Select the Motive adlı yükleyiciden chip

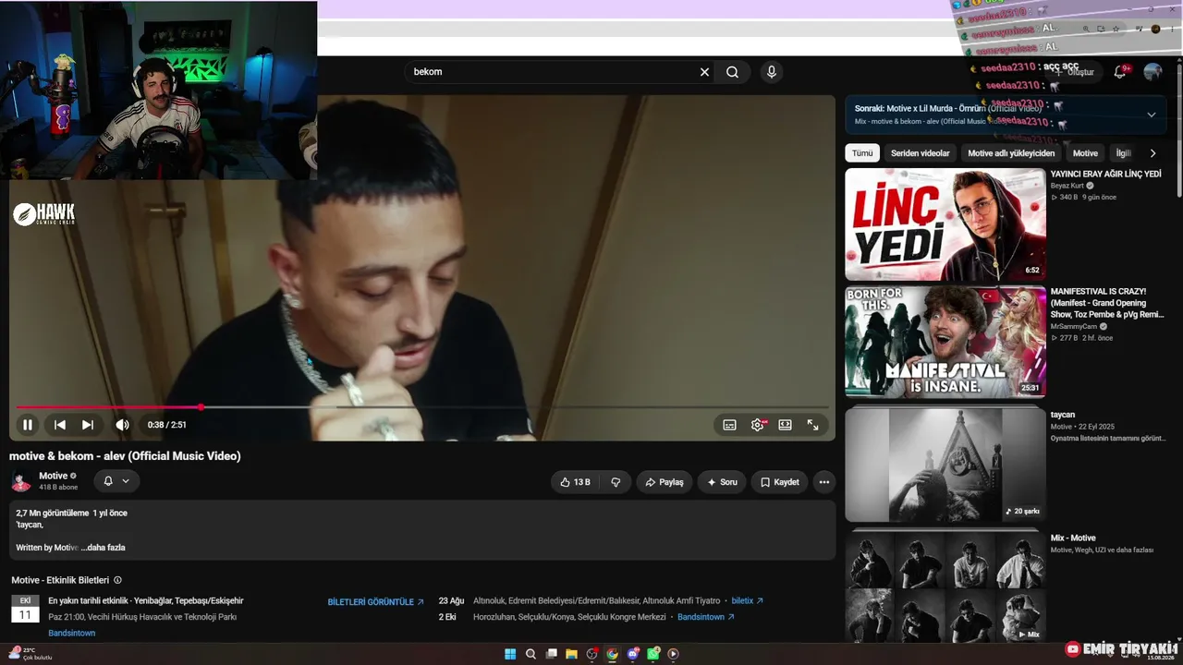pos(1011,153)
